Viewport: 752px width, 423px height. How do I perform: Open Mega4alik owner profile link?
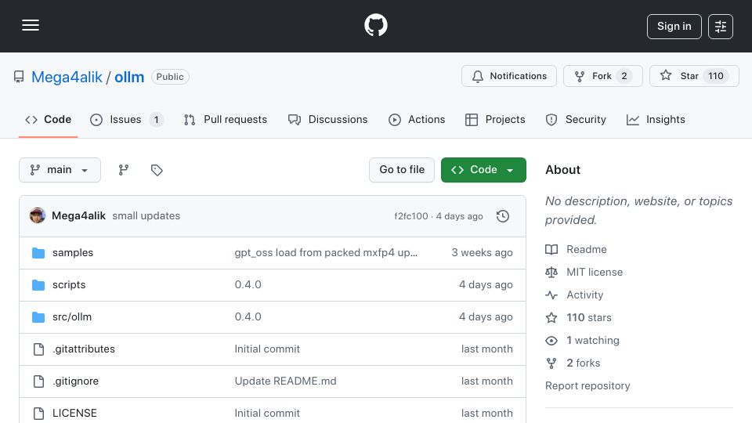coord(67,77)
